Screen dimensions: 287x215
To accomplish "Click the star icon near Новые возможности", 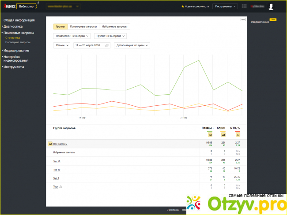I will tap(183, 7).
